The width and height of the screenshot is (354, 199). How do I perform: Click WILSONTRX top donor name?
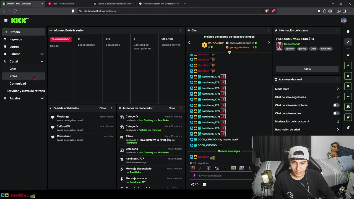point(216,43)
